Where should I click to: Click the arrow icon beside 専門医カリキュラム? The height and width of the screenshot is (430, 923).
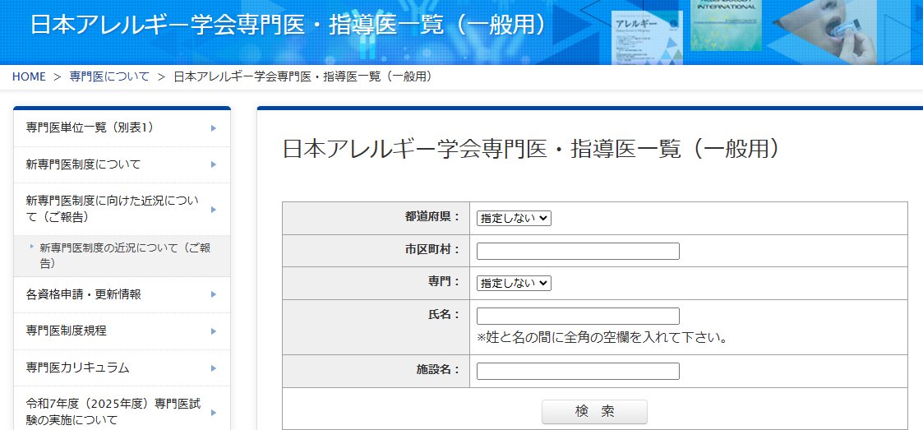(214, 368)
